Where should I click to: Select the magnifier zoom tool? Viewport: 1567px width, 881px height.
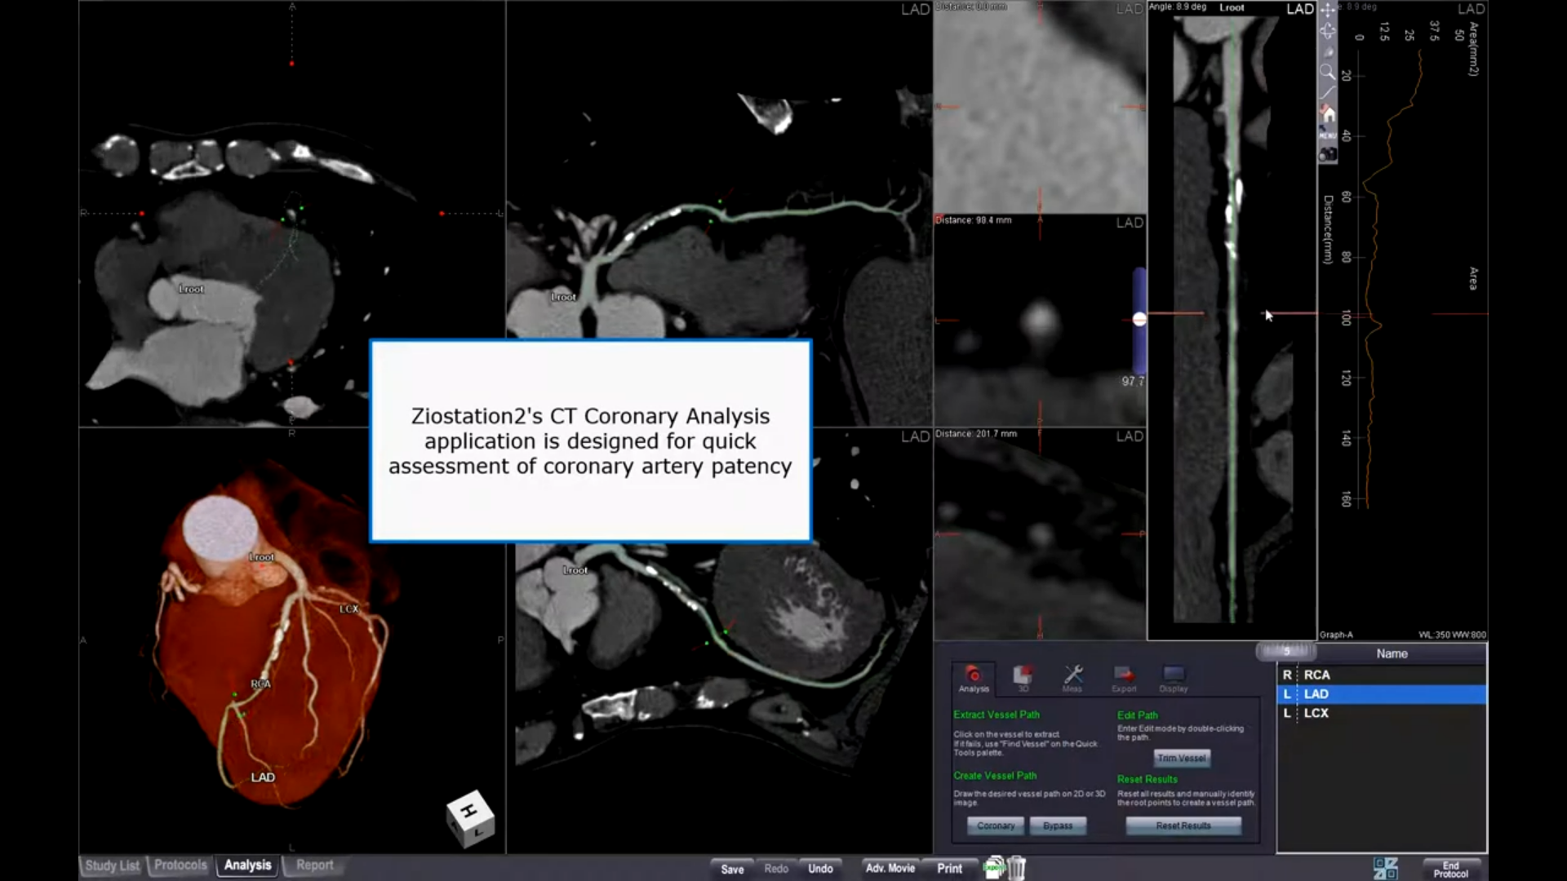point(1328,72)
